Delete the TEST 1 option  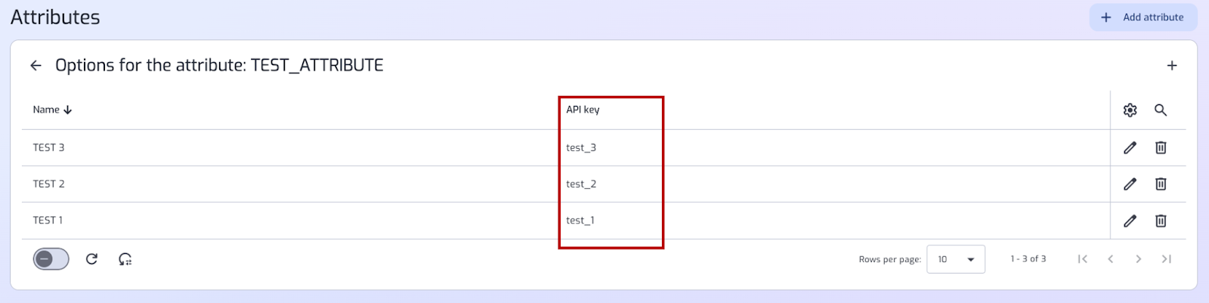(1161, 221)
